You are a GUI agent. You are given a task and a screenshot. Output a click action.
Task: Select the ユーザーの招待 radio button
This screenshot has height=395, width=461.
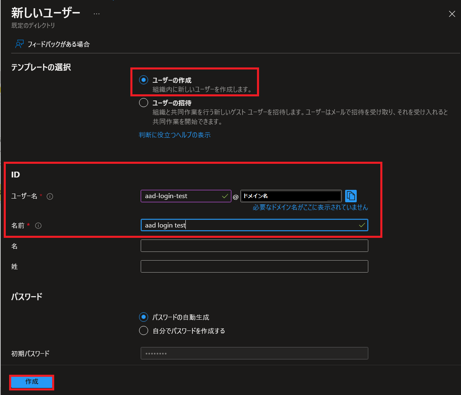tap(144, 103)
